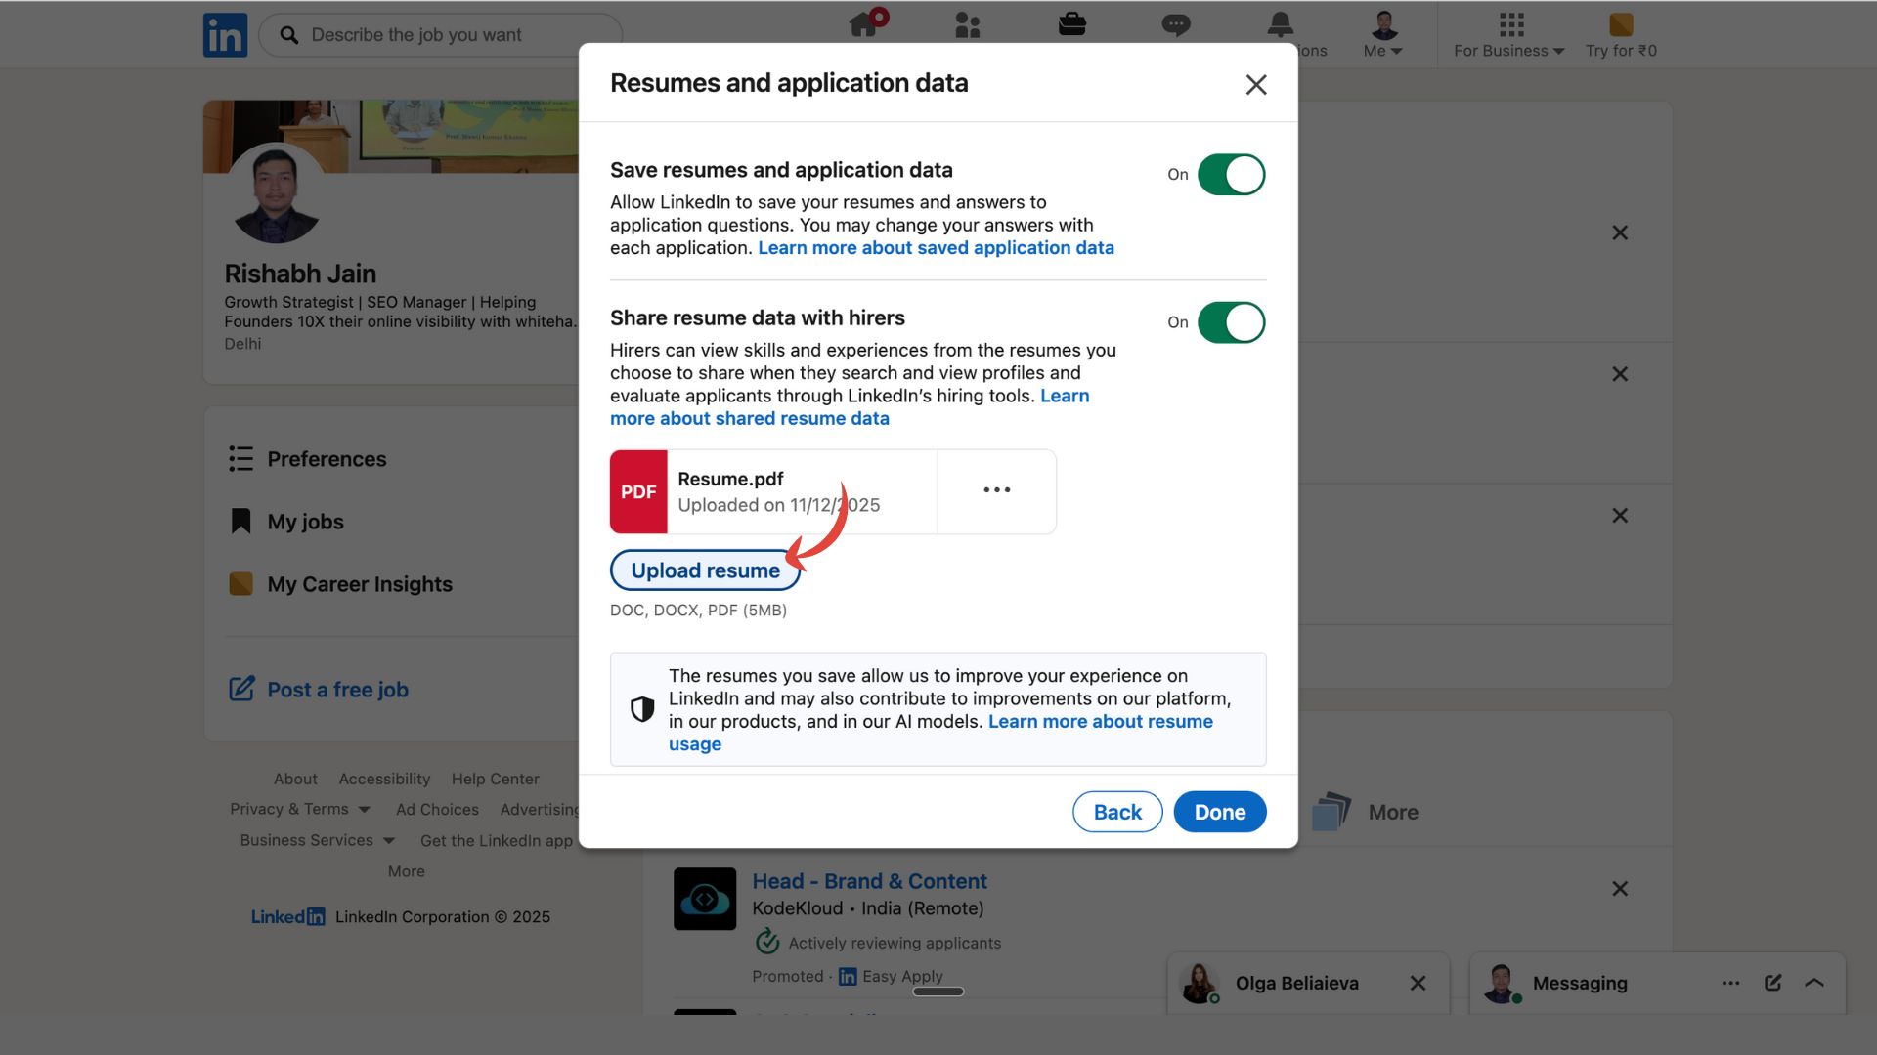
Task: Disable Share resume data with hirers
Action: tap(1231, 322)
